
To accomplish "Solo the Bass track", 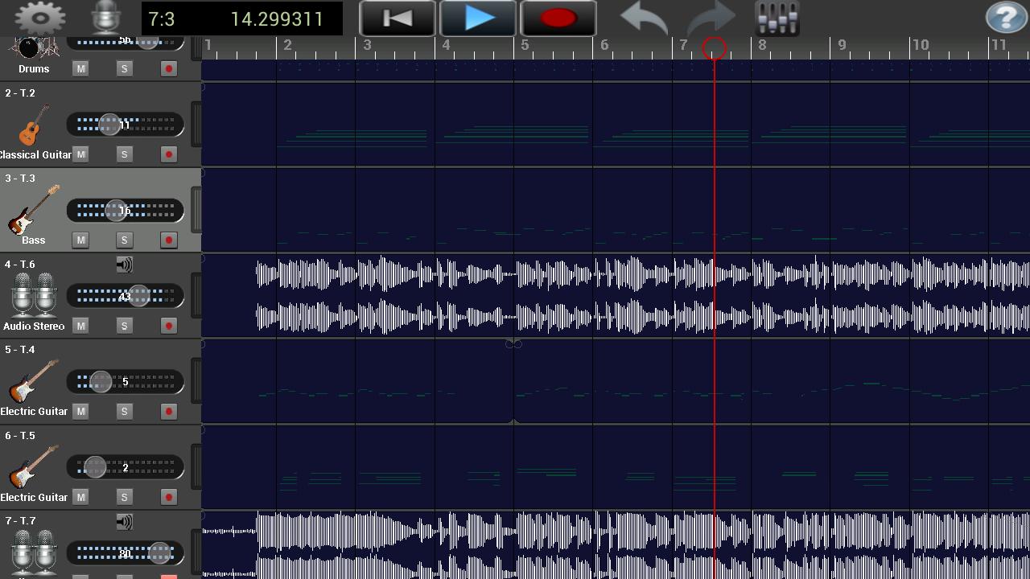I will [124, 240].
